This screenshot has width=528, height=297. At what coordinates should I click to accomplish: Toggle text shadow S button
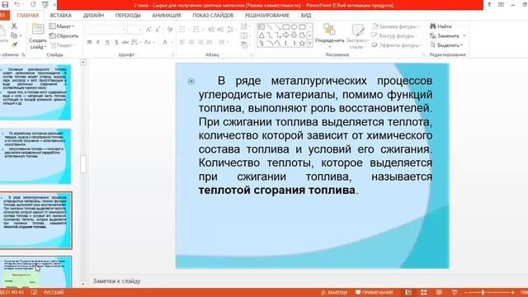pos(116,42)
